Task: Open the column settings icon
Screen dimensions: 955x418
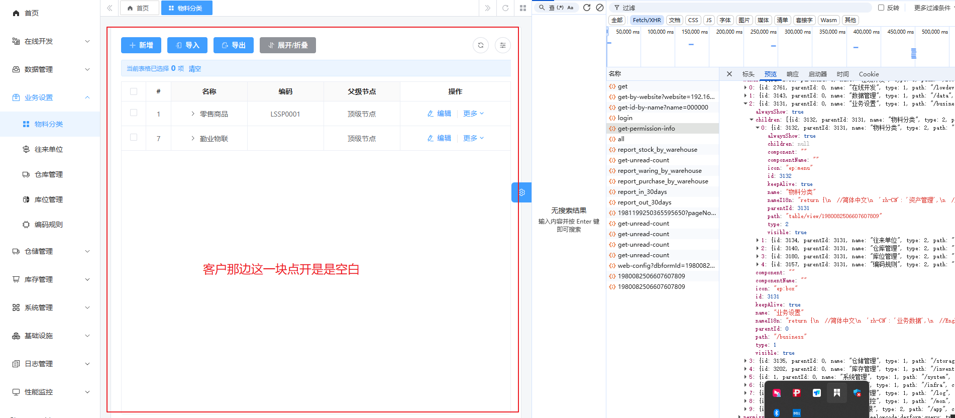Action: click(502, 45)
